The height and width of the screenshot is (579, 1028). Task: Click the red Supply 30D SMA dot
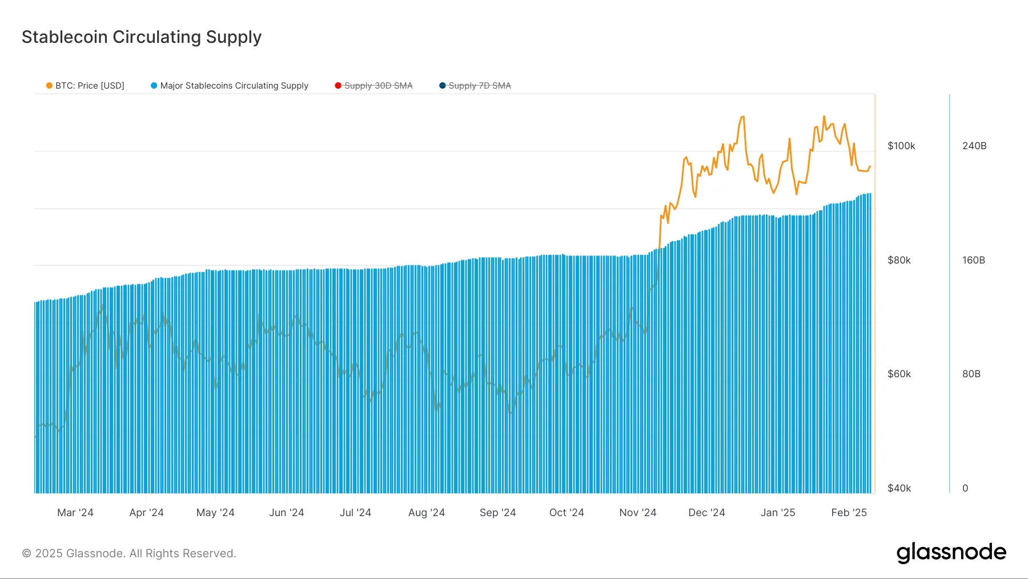pyautogui.click(x=338, y=86)
